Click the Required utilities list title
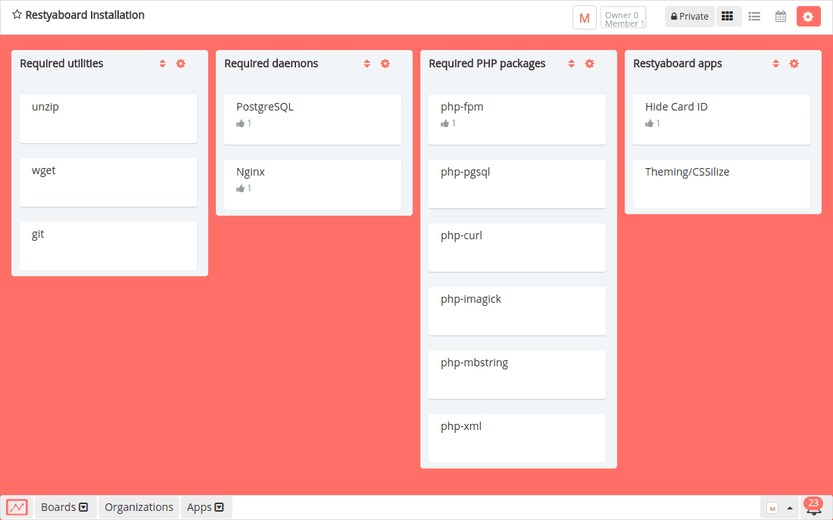The image size is (833, 520). [x=61, y=64]
